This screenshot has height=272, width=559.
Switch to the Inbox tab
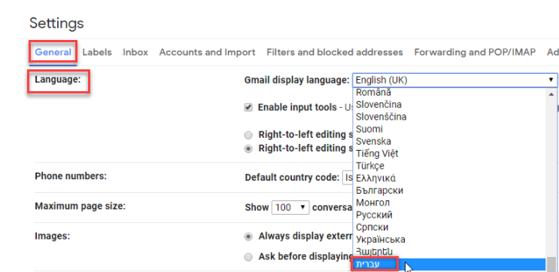coord(135,53)
